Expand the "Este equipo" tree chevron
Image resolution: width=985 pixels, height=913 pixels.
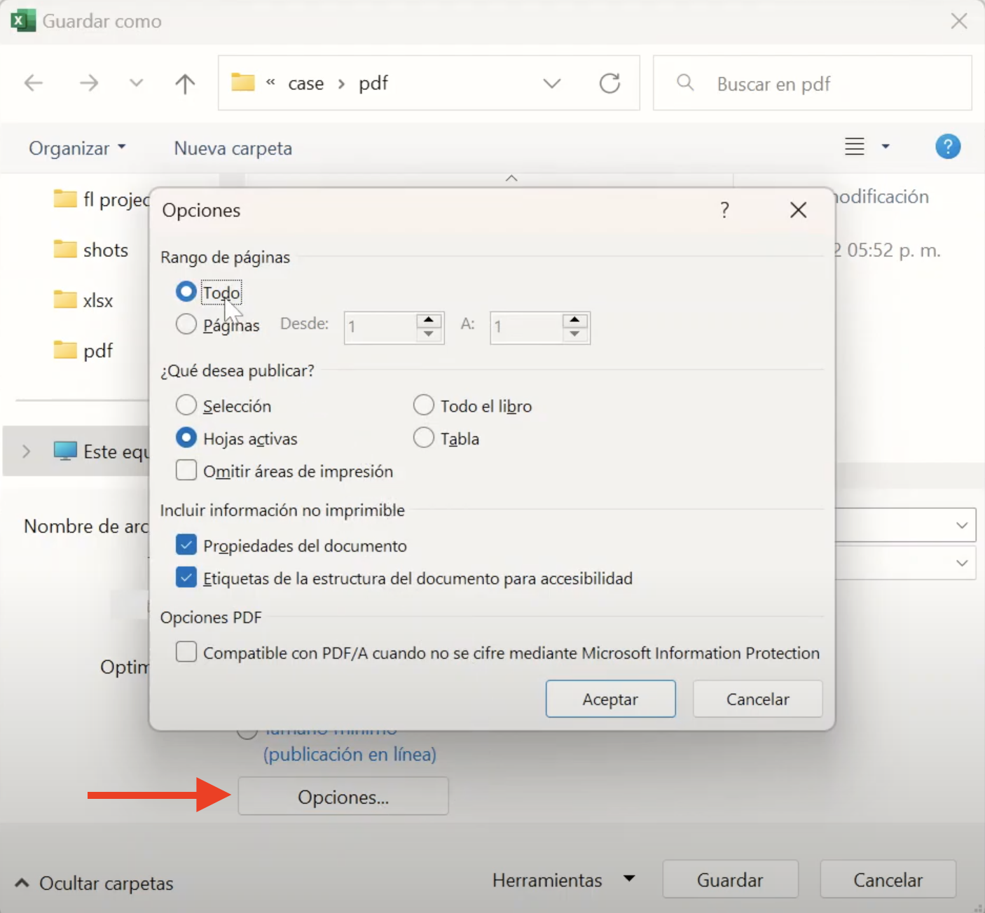click(x=27, y=452)
